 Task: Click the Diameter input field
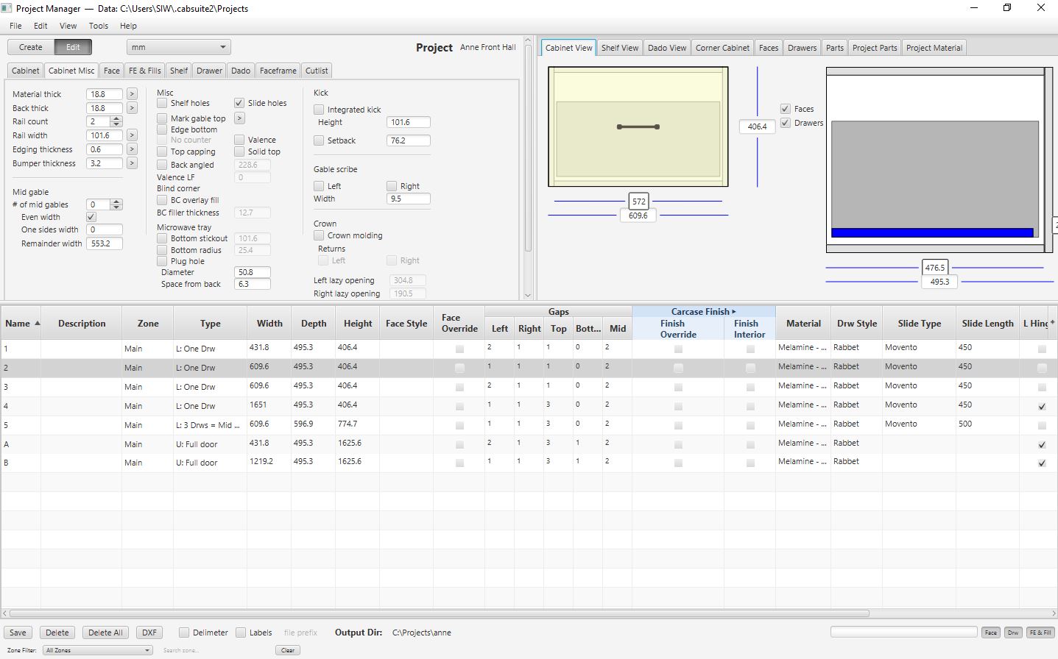(x=252, y=272)
